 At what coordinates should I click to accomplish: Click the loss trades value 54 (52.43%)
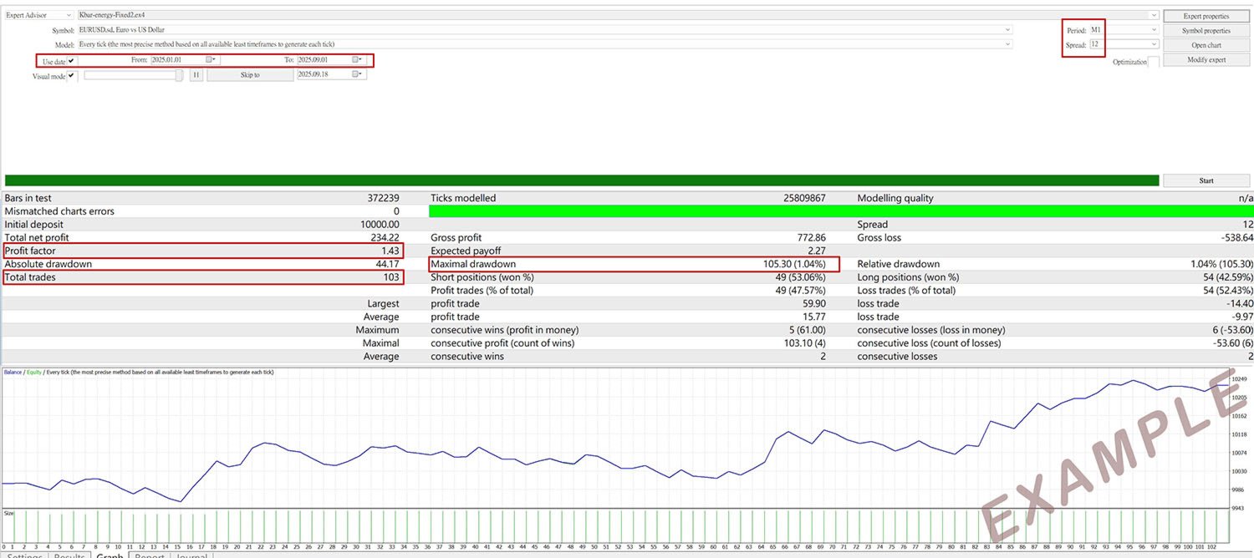(1227, 291)
